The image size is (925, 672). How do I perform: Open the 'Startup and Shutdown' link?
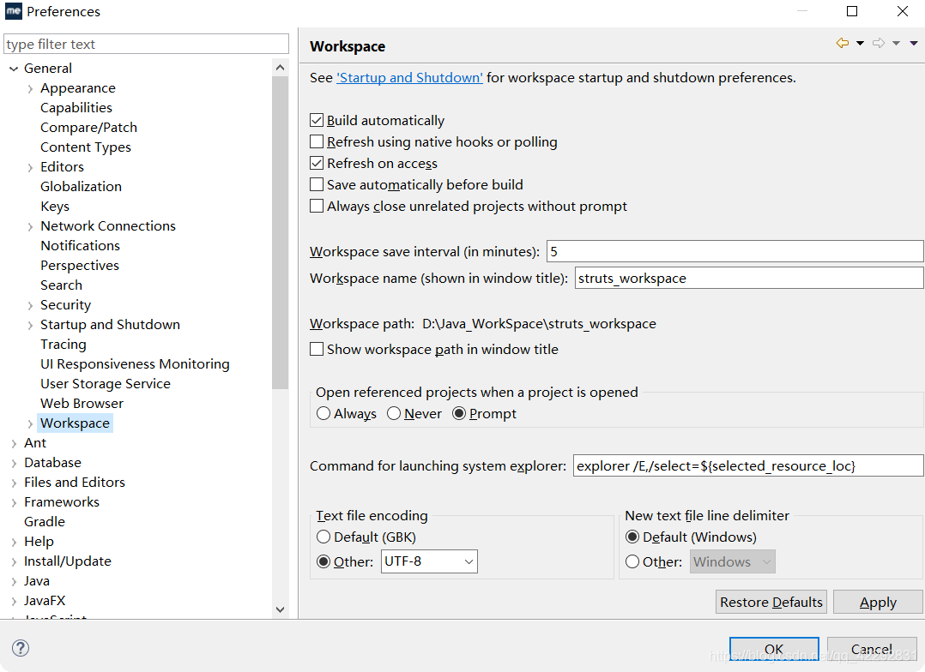(x=409, y=77)
